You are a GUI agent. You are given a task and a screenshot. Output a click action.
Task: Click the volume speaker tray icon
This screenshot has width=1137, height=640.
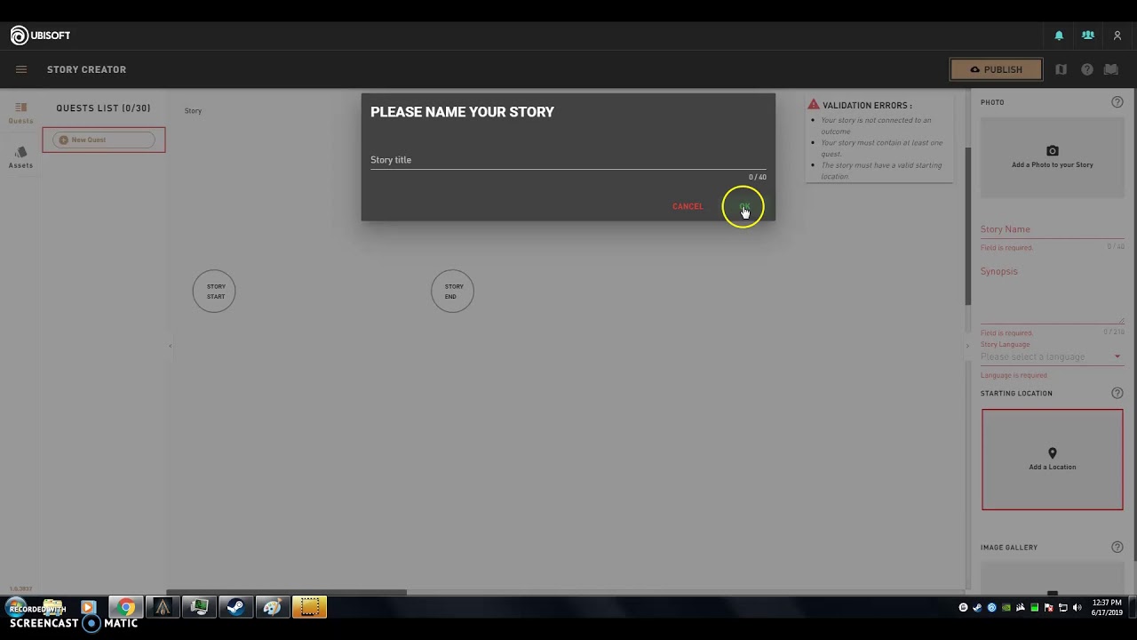pos(1077,608)
